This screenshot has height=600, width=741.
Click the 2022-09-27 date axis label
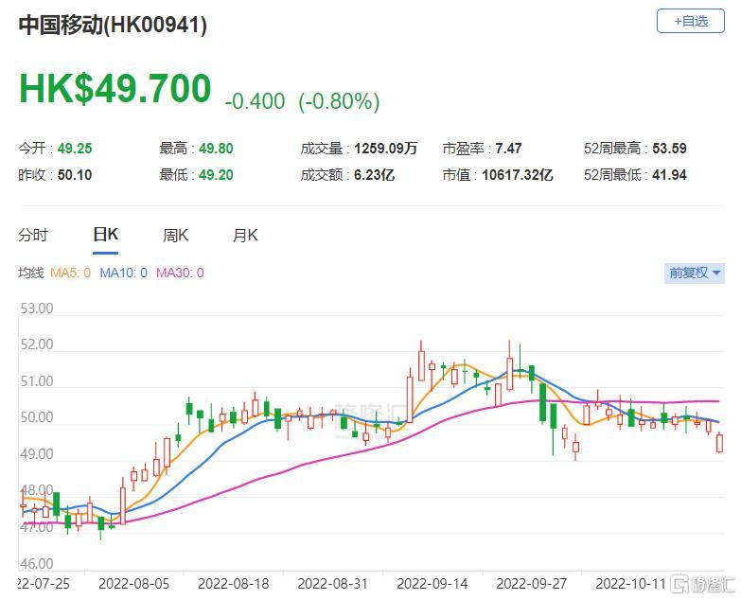tap(532, 584)
